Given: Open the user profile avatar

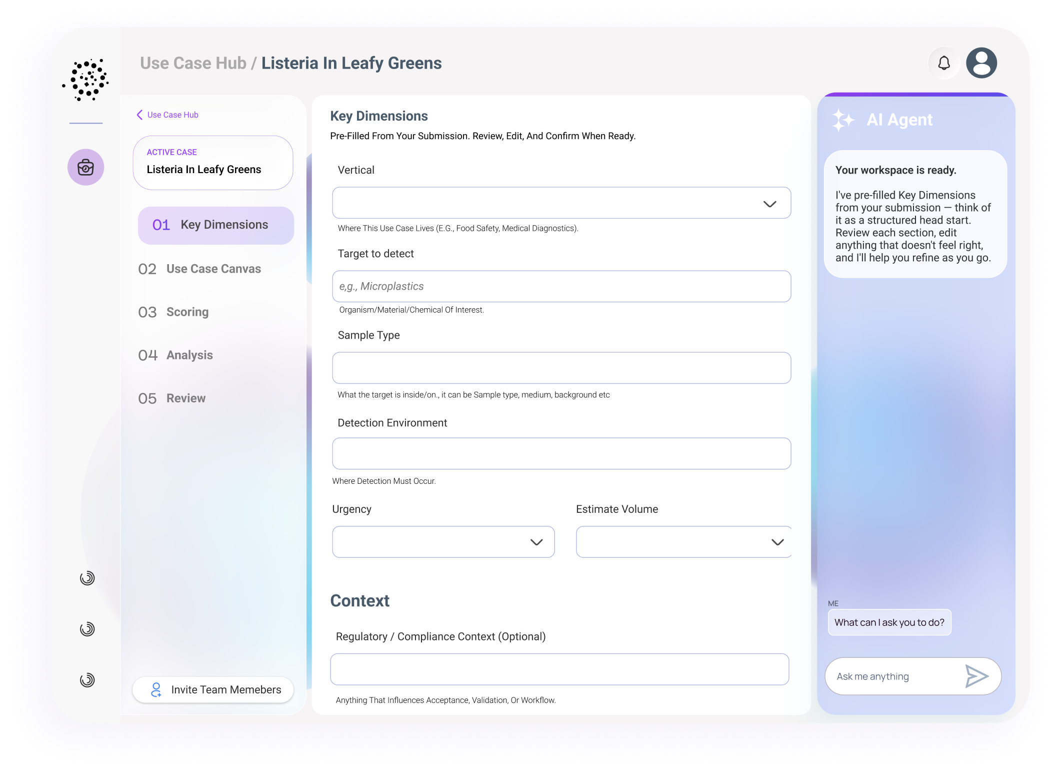Looking at the screenshot, I should (981, 63).
